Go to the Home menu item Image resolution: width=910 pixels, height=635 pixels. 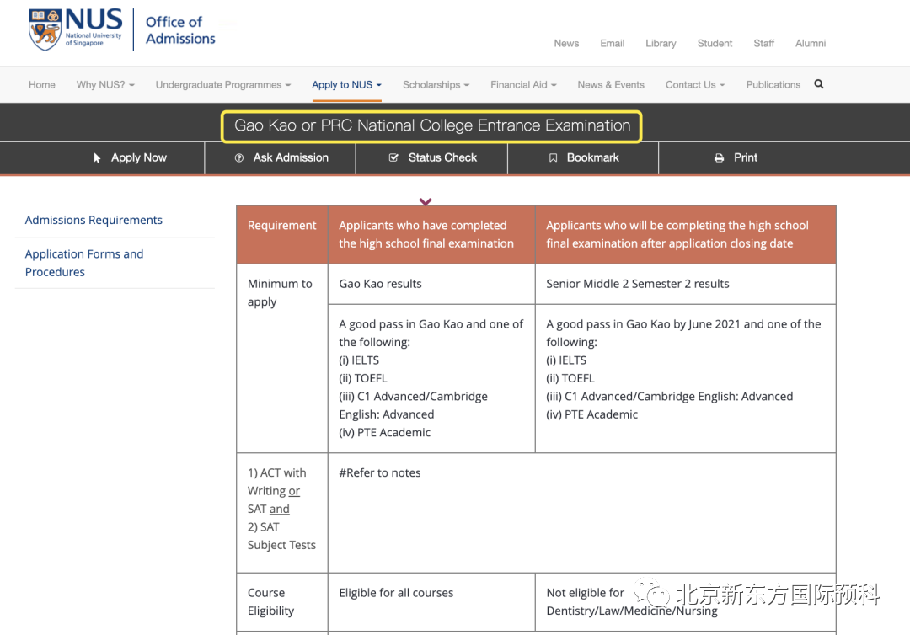[42, 85]
